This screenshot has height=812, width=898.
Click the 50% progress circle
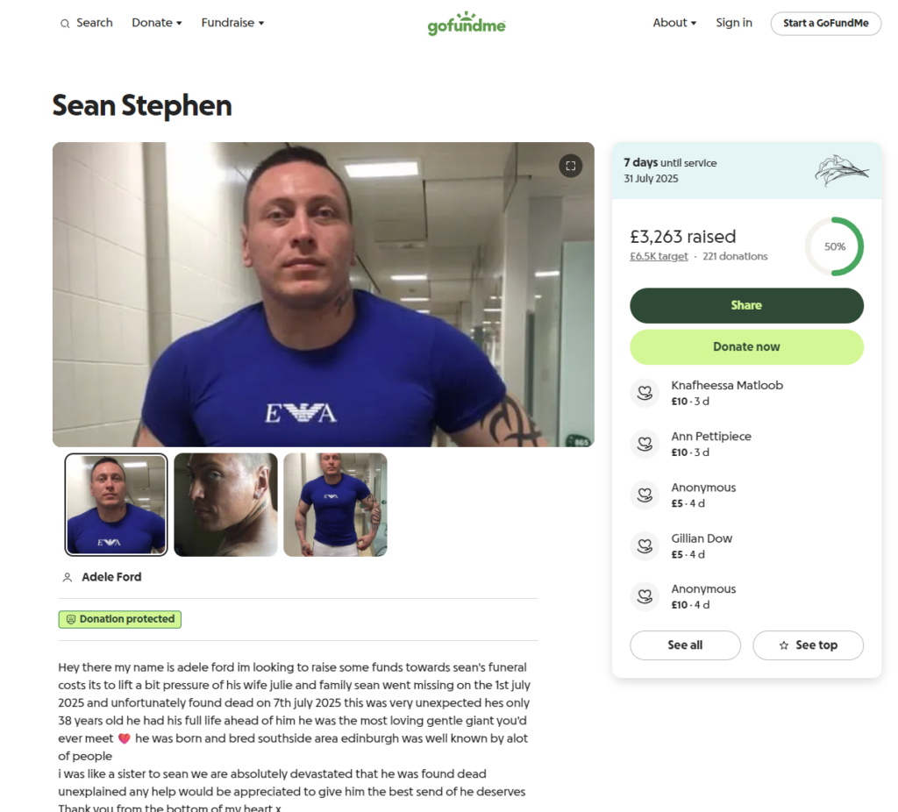(x=835, y=246)
